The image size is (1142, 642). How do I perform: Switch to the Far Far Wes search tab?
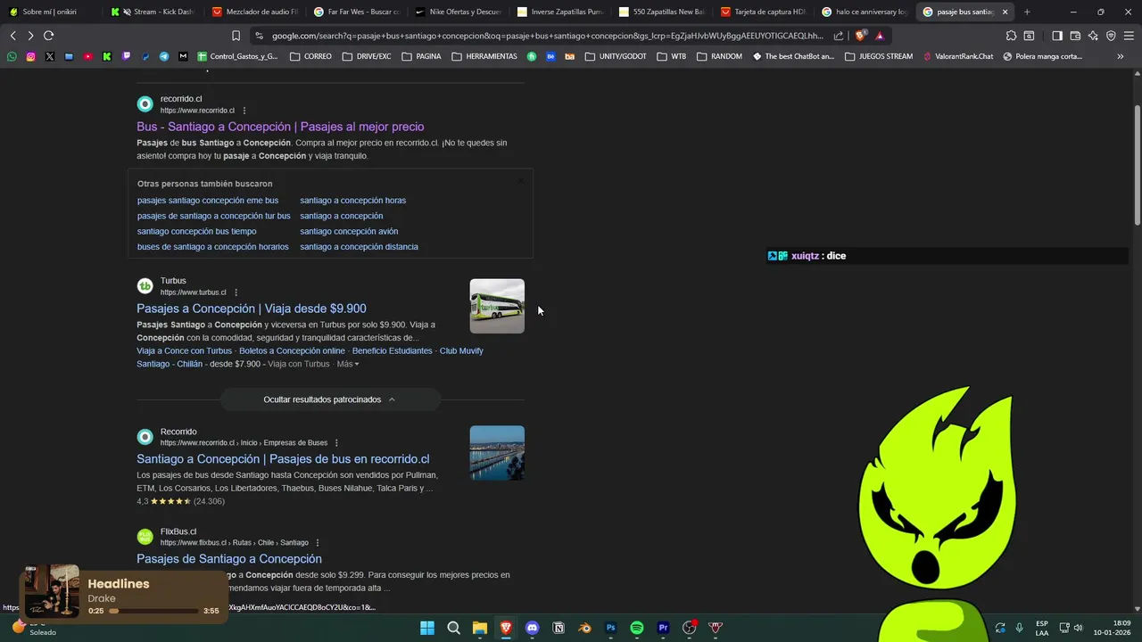coord(357,12)
